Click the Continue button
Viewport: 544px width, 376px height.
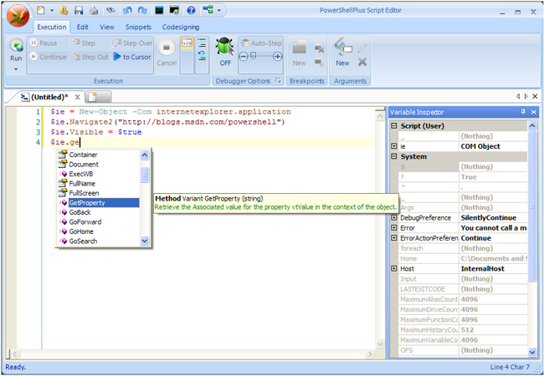click(x=48, y=57)
